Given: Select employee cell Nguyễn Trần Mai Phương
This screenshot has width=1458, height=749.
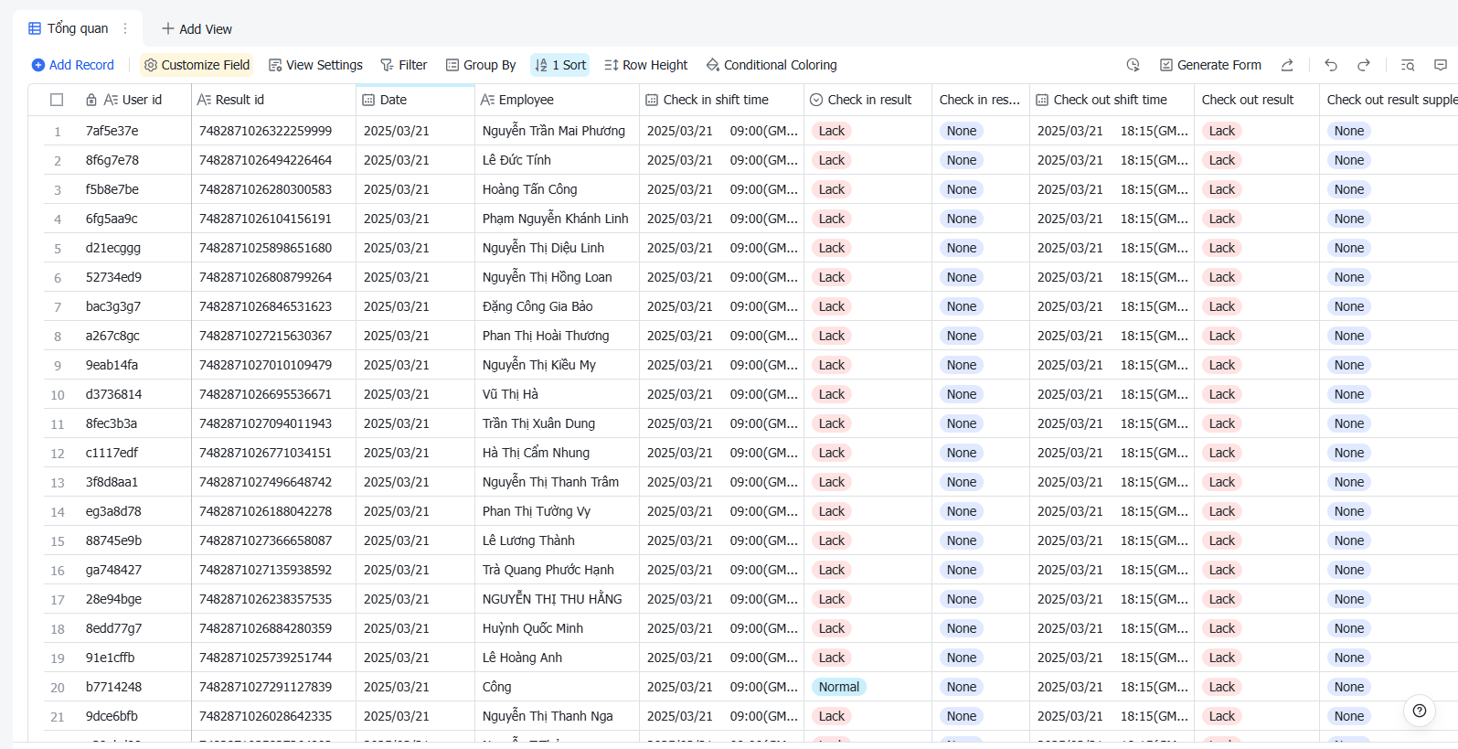Looking at the screenshot, I should [x=557, y=131].
